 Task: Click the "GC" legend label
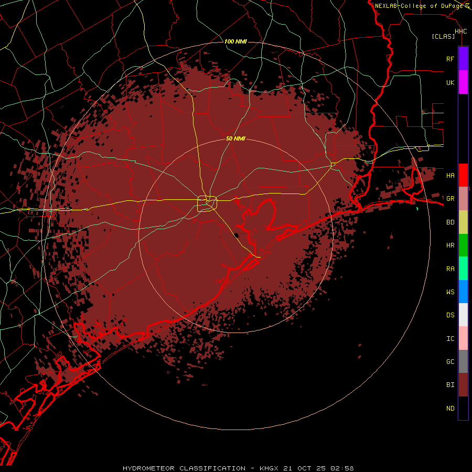tap(450, 362)
